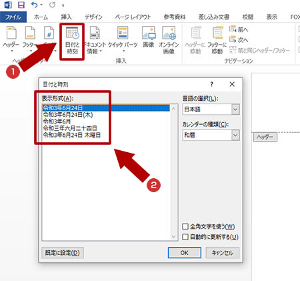This screenshot has height=281, width=300.
Task: Click the Undo arrow in the quick access toolbar
Action: [34, 5]
